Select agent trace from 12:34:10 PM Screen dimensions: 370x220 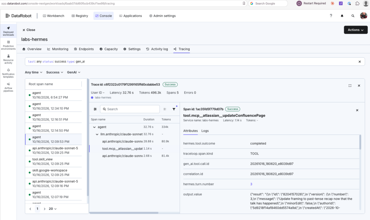[53, 106]
